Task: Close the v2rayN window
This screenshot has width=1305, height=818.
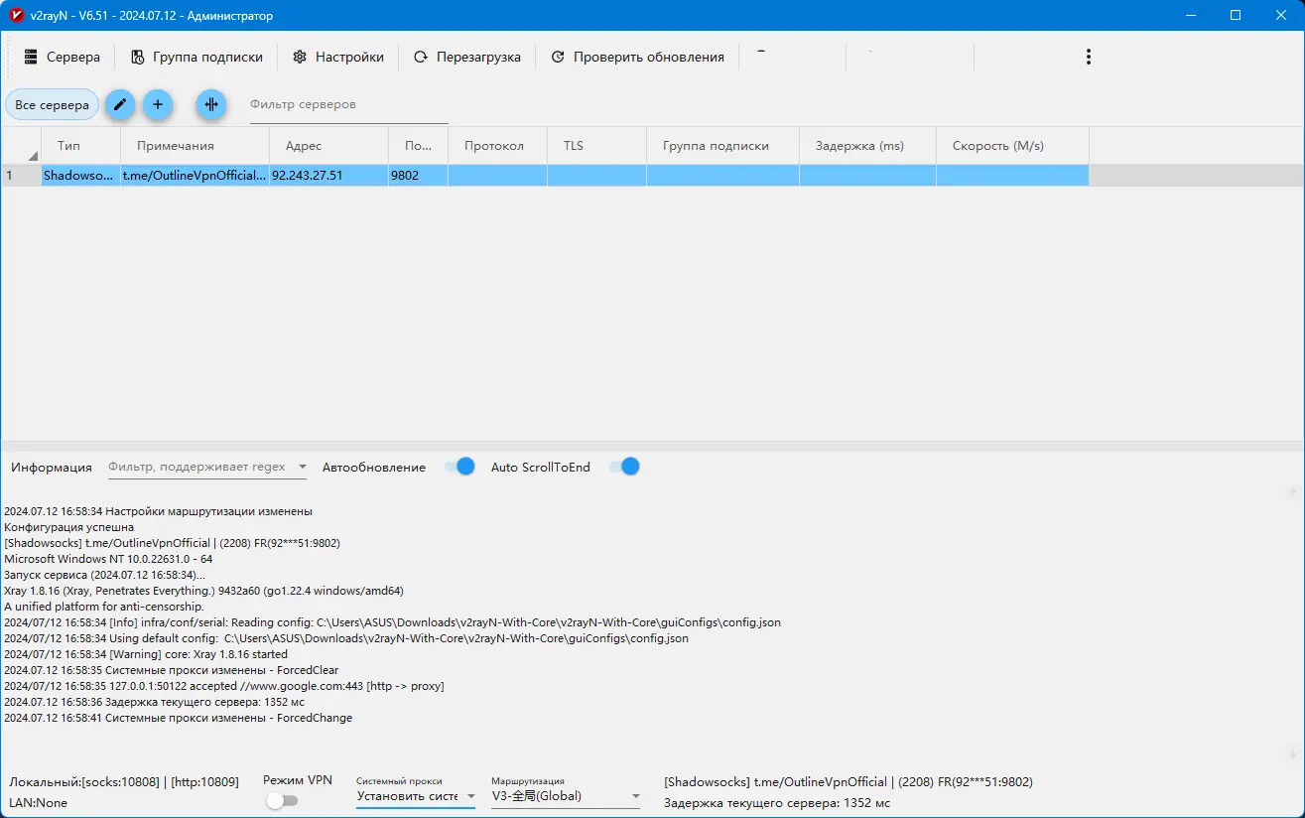Action: [1281, 16]
